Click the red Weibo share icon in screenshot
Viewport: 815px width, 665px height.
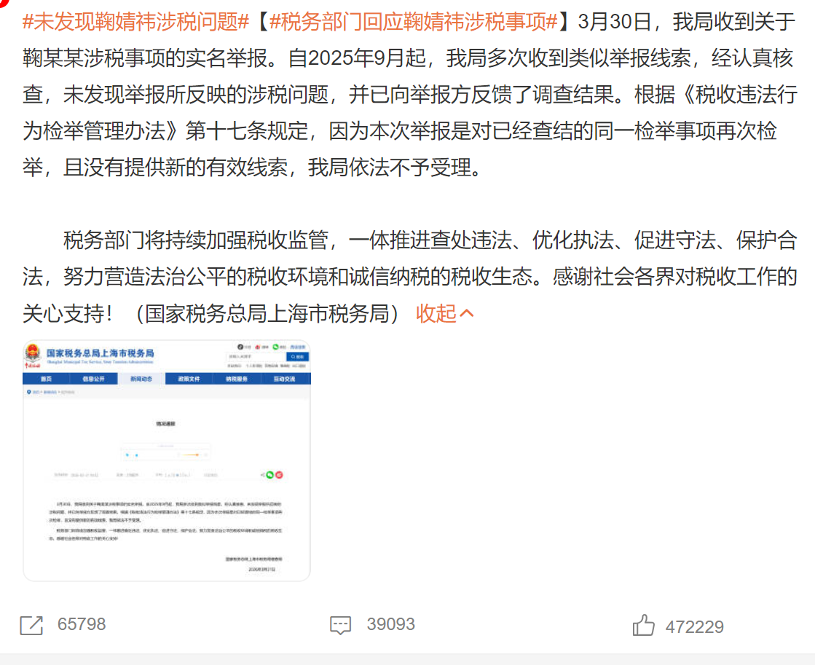(x=279, y=475)
